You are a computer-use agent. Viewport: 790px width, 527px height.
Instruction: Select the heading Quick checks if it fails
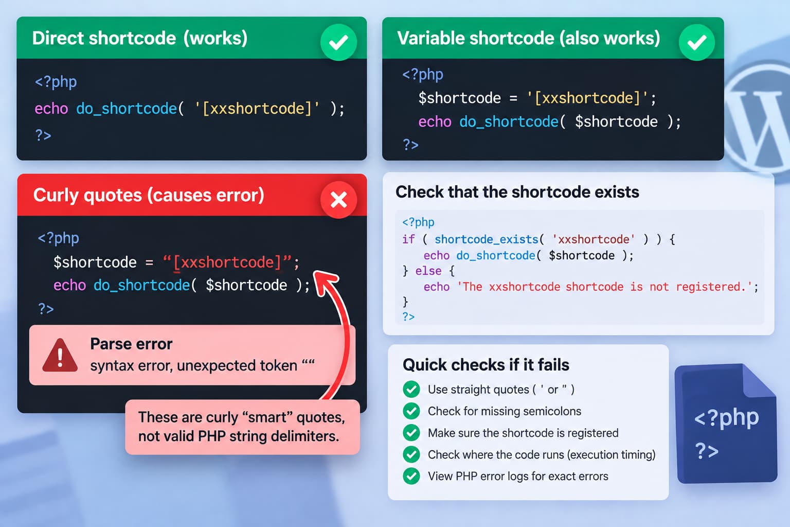486,365
